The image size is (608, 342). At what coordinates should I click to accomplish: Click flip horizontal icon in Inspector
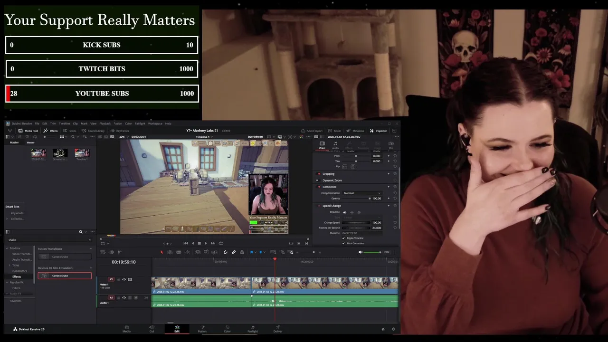[345, 167]
